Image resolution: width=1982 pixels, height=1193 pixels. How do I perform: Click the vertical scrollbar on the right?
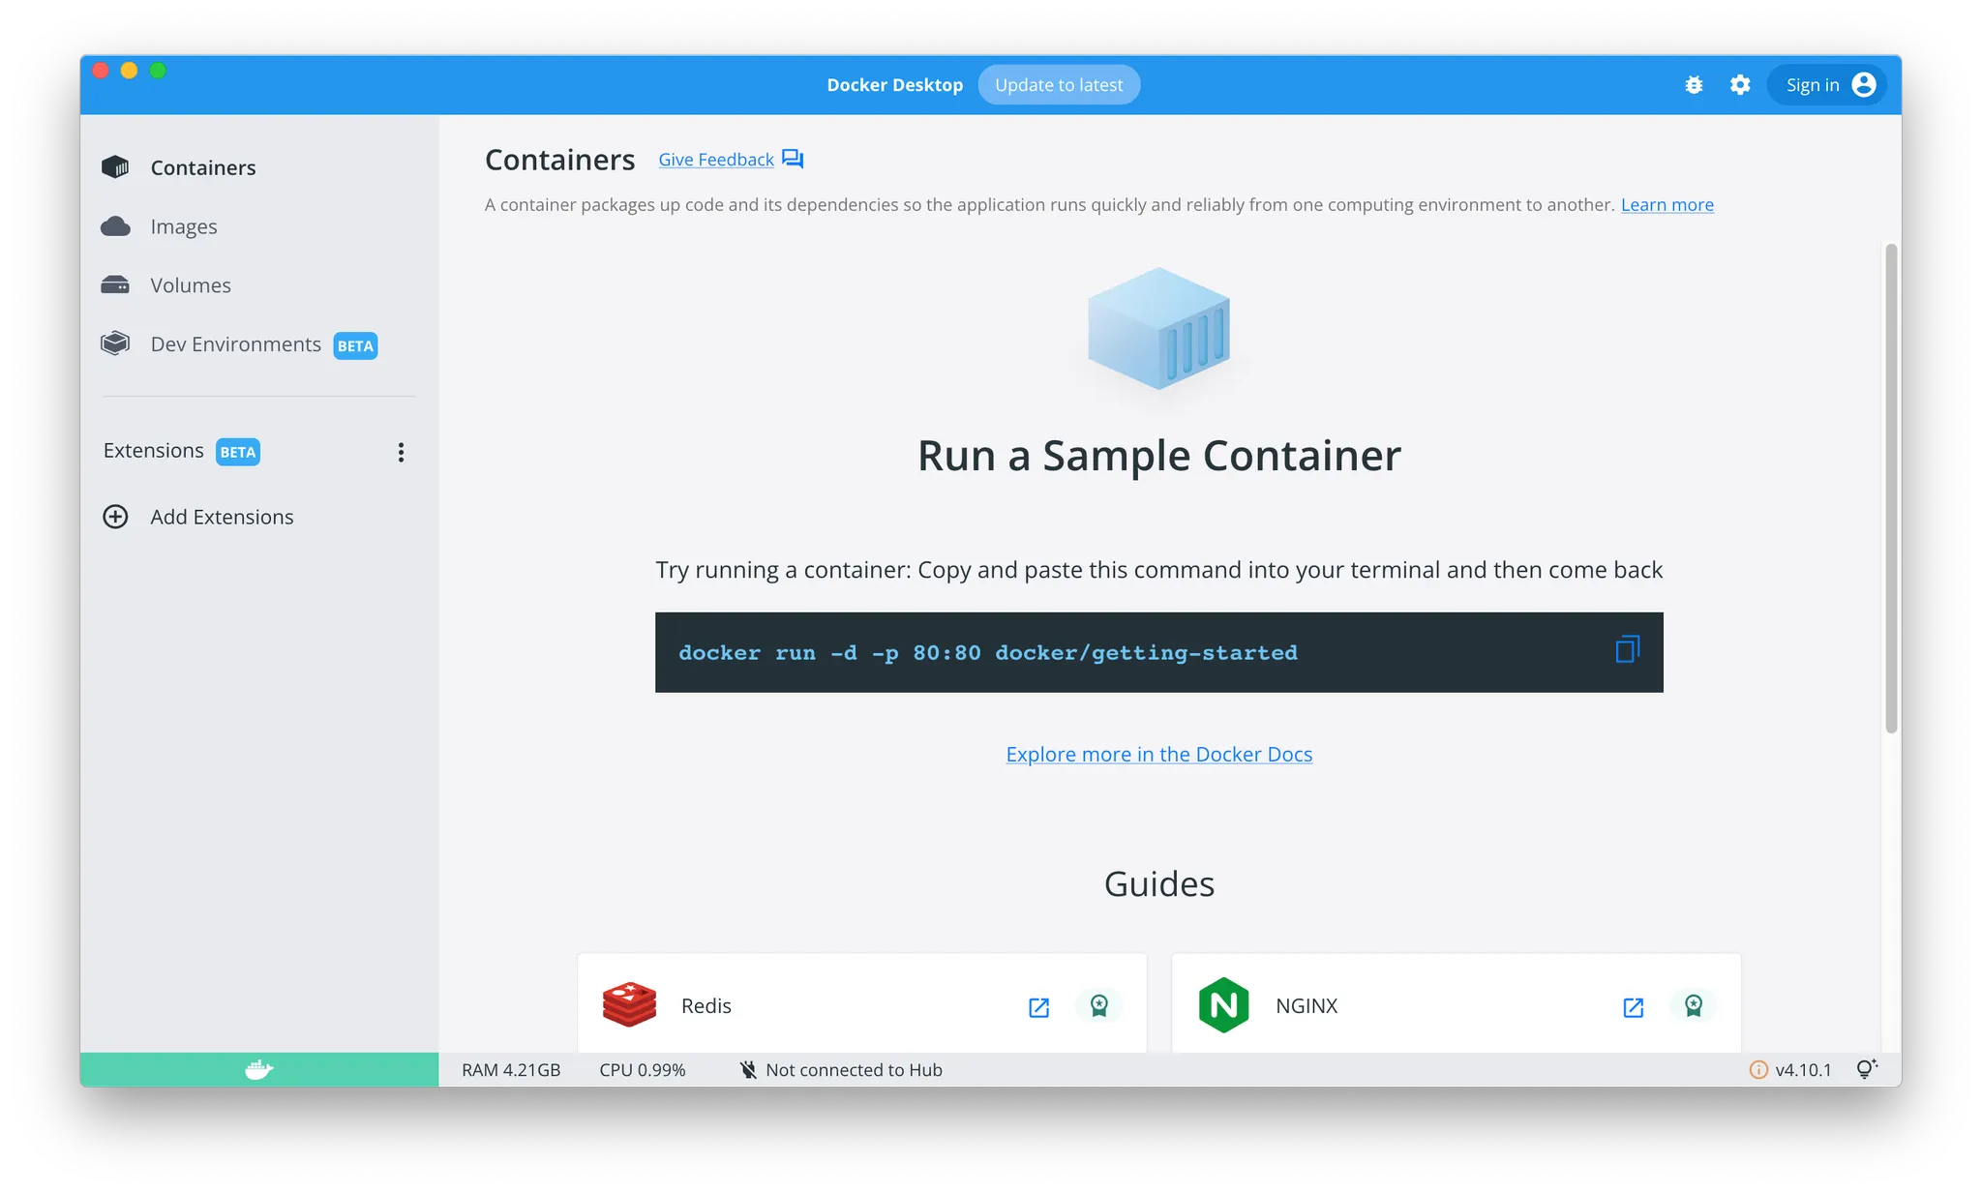(x=1891, y=489)
